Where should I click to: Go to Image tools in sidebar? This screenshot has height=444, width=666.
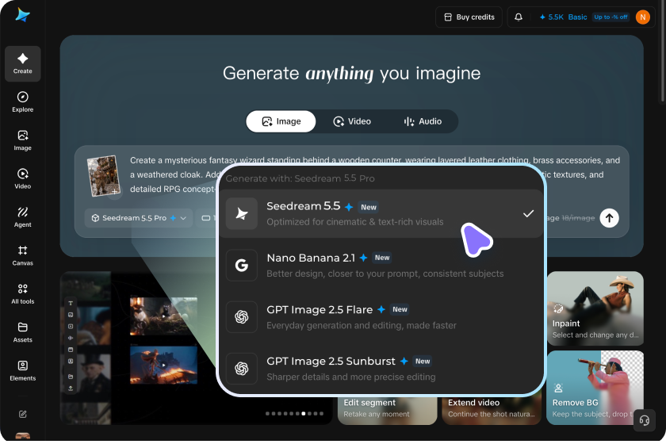pos(22,140)
